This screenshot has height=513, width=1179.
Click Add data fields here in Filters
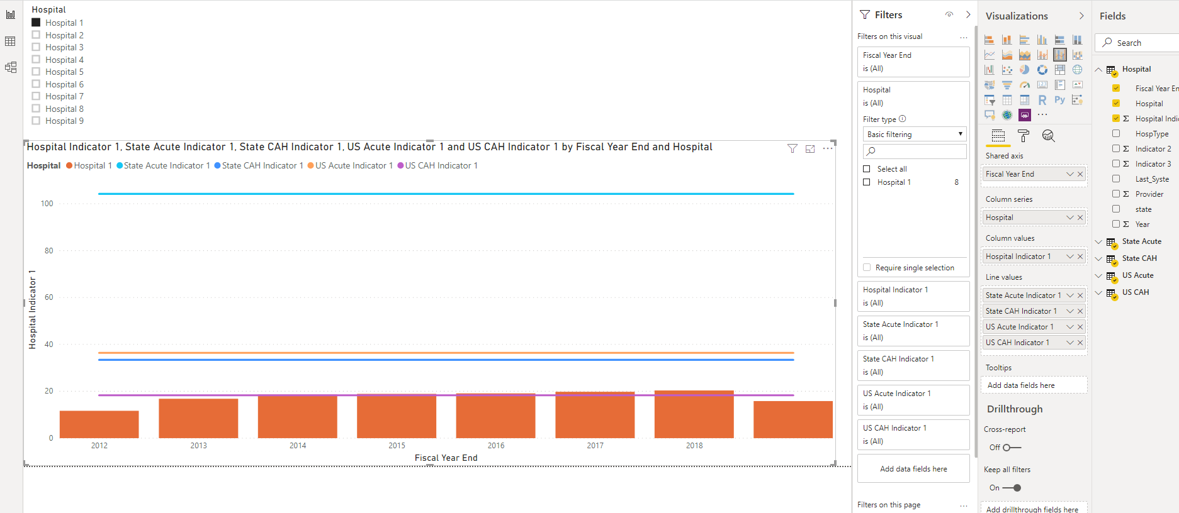(913, 469)
